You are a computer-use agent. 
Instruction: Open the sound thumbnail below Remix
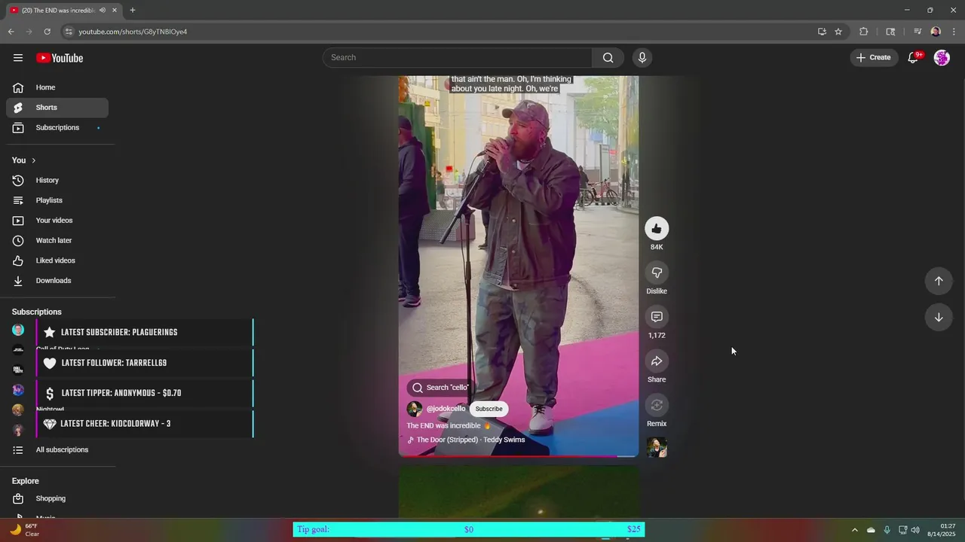point(657,448)
